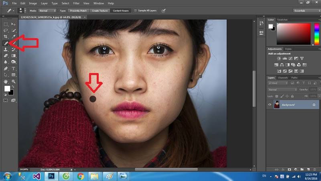321x181 pixels.
Task: Choose Content-Aware type
Action: [x=121, y=11]
